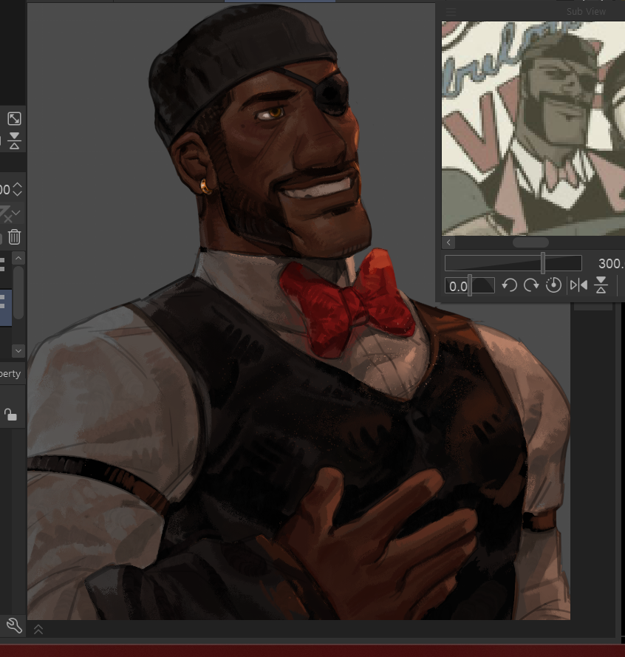Toggle the open padlock lock icon
Viewport: 625px width, 657px height.
(10, 415)
